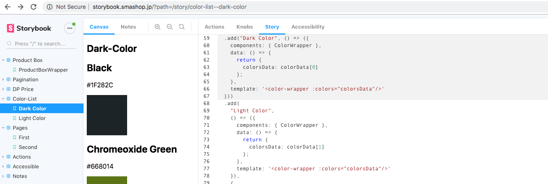Click the #1F282C hex code text
Image resolution: width=548 pixels, height=184 pixels.
100,85
